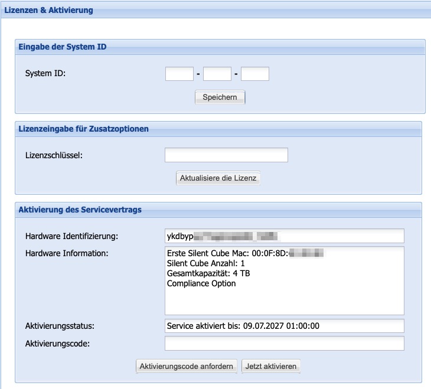
Task: Click the Aktivierungsstatus field showing service date
Action: tap(285, 326)
